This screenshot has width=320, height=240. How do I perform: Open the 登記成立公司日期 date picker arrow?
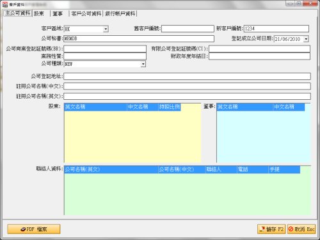point(306,39)
